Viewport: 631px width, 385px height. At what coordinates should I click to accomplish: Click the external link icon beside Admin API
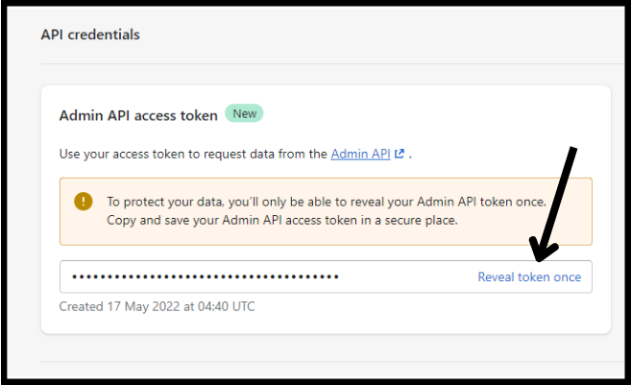(x=400, y=154)
